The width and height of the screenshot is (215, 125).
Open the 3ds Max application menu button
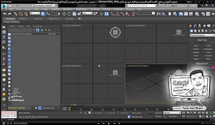tap(4, 7)
